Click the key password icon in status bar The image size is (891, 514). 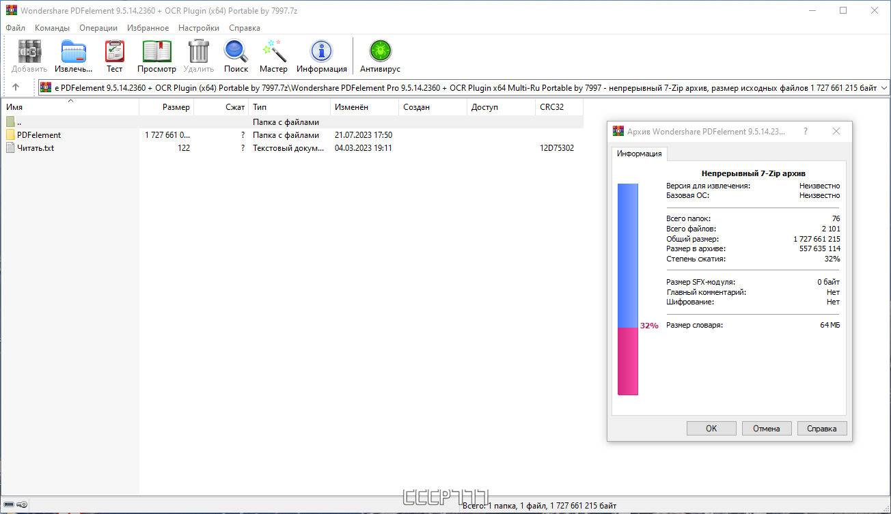[x=23, y=505]
